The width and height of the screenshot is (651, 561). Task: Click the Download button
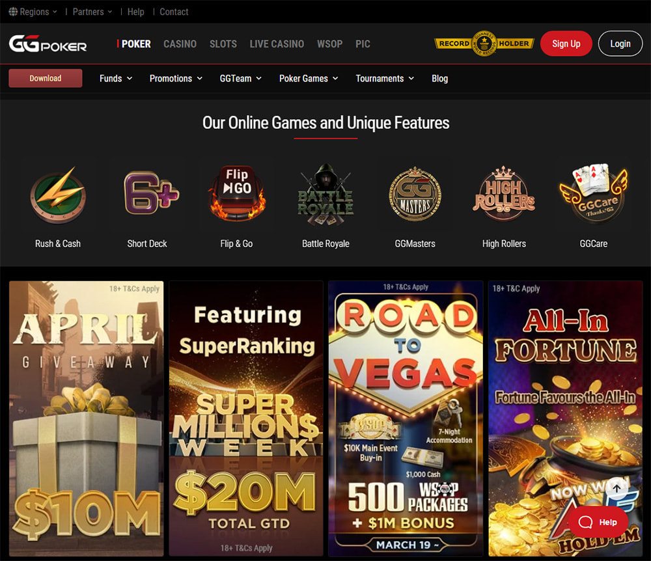click(46, 79)
